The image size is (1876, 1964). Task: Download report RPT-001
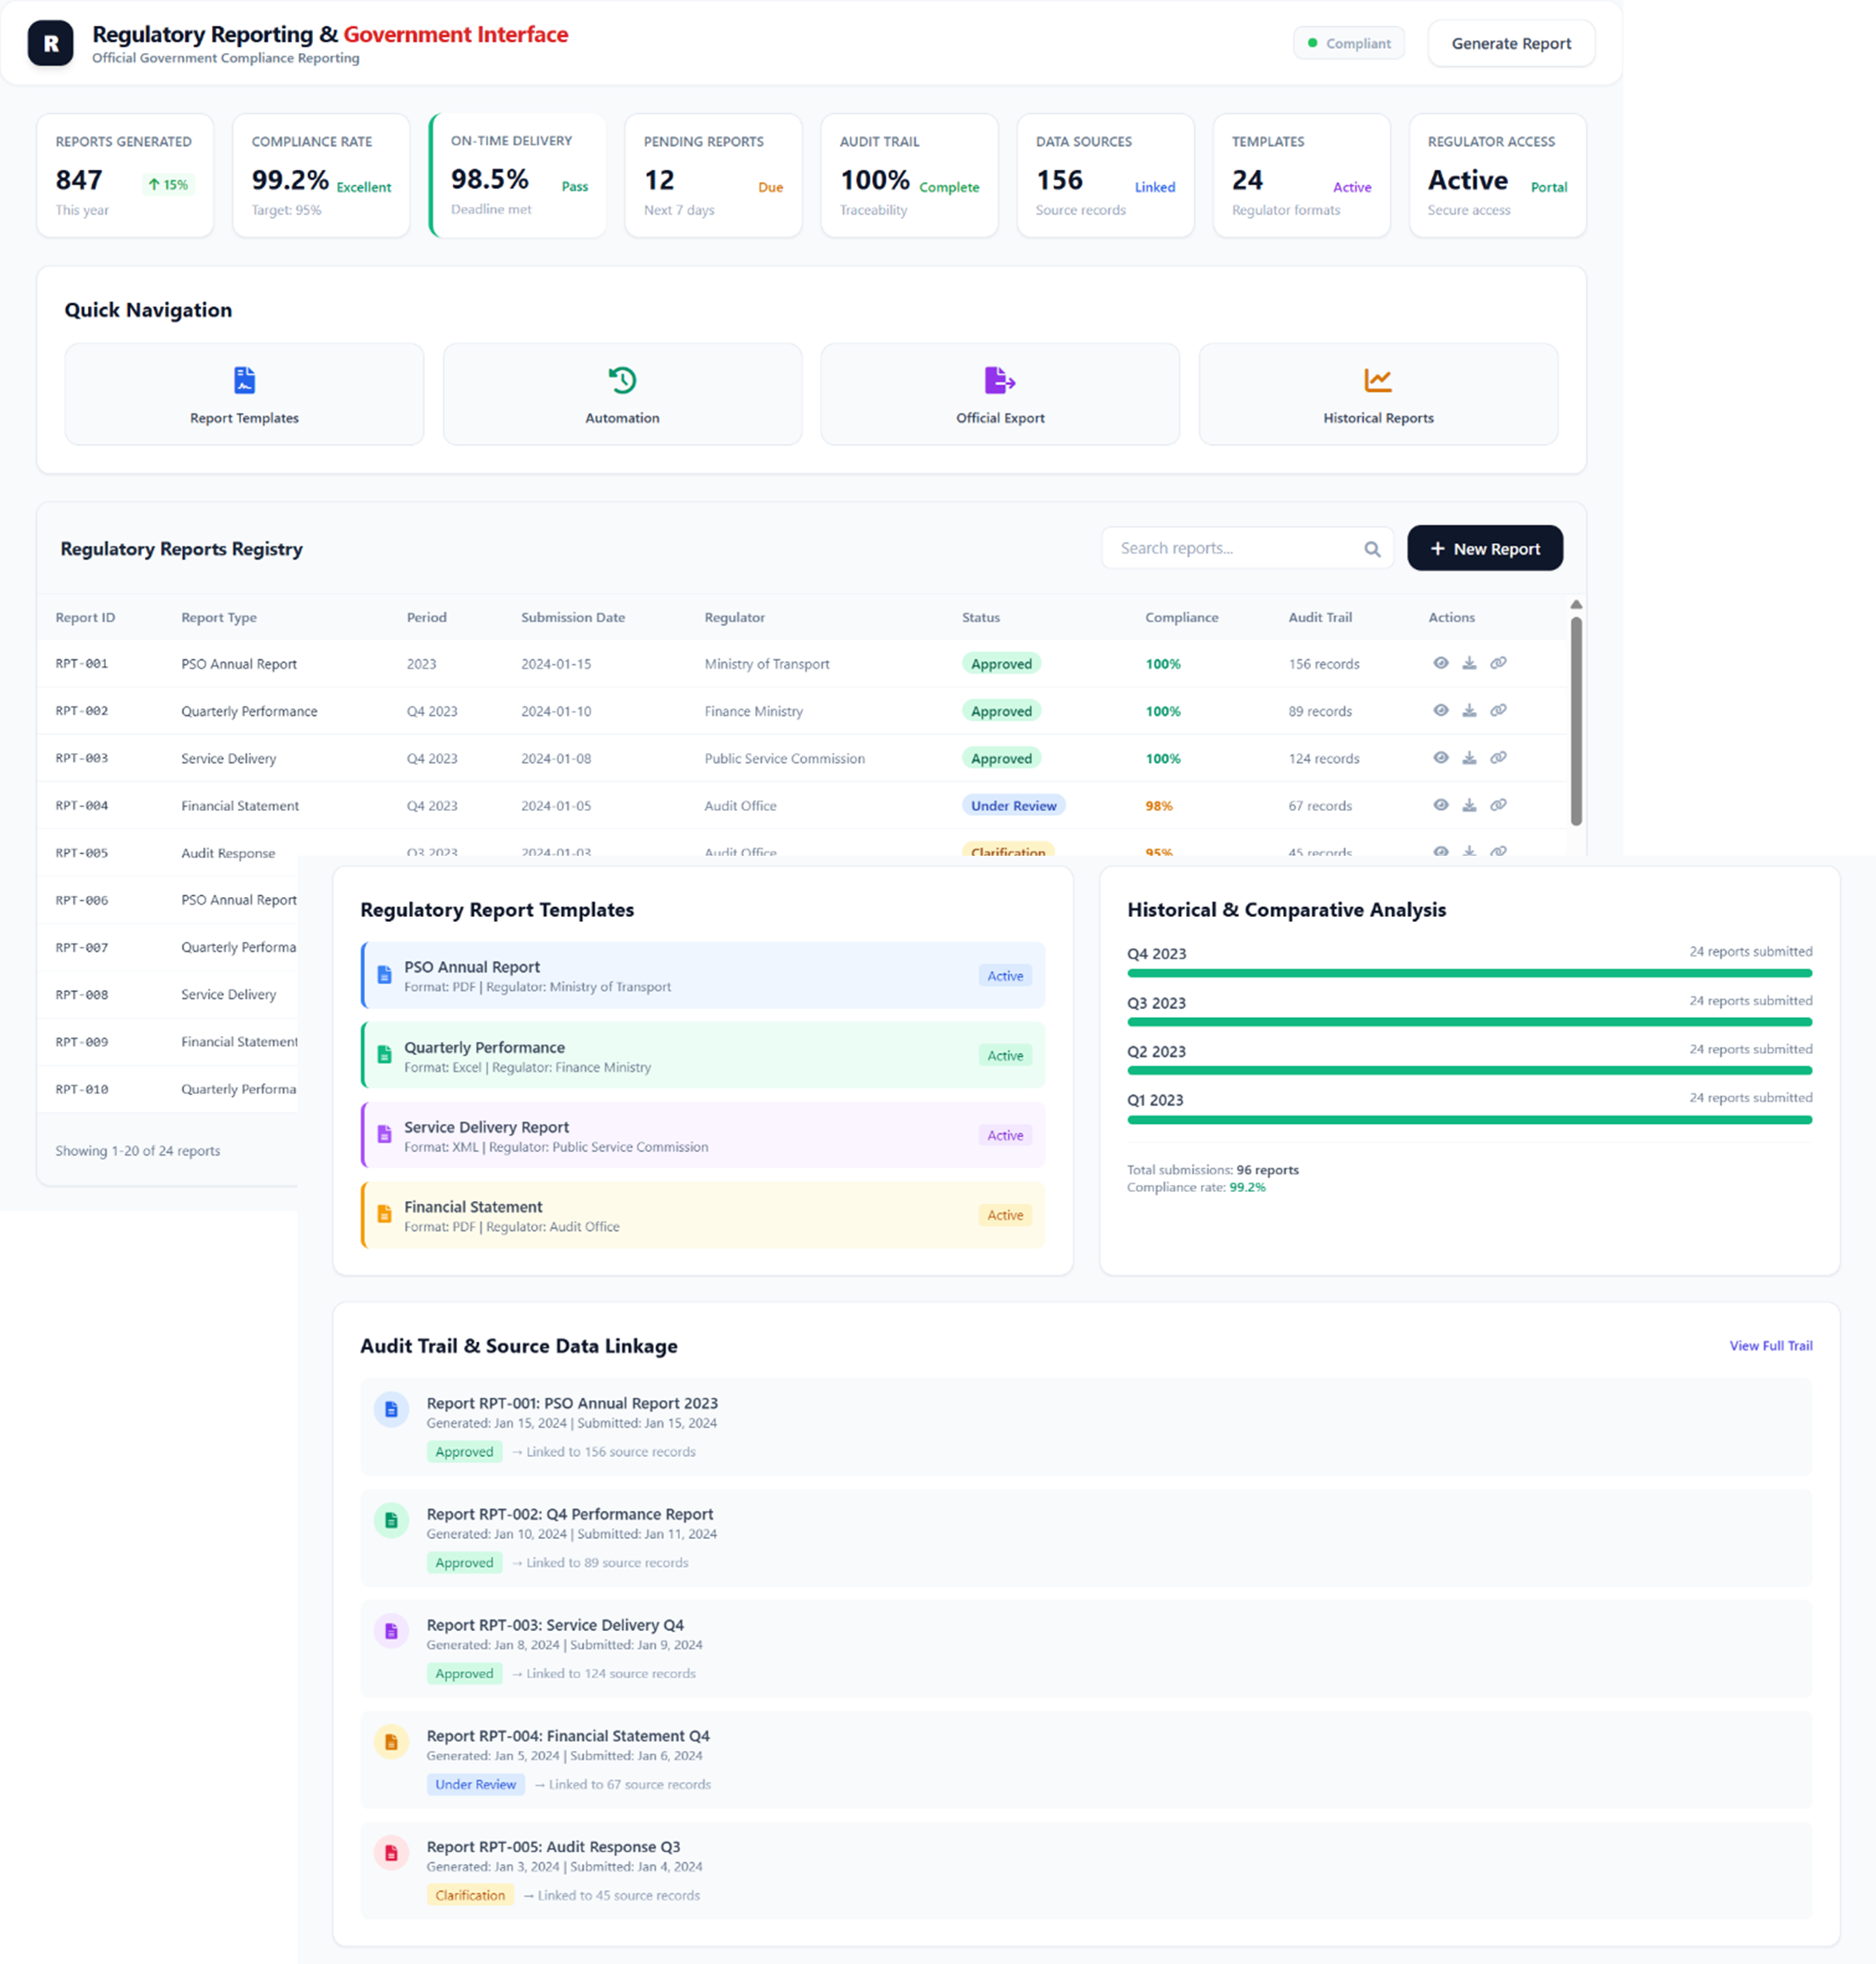point(1469,663)
